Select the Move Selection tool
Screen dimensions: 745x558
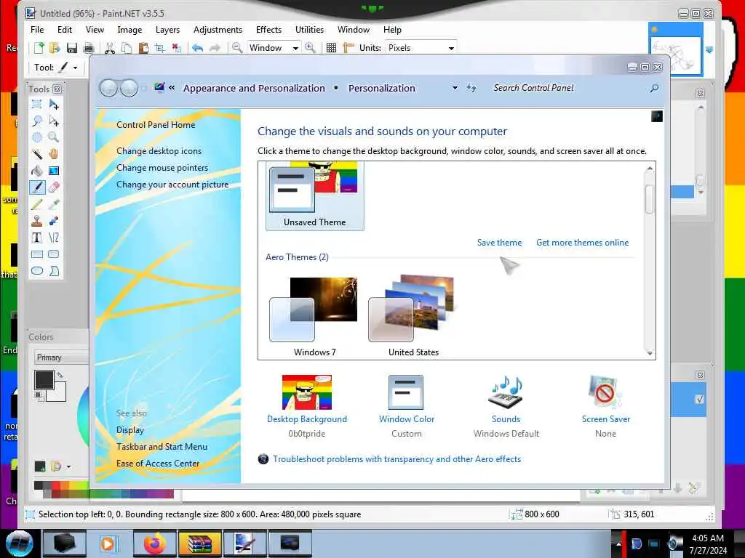[54, 121]
